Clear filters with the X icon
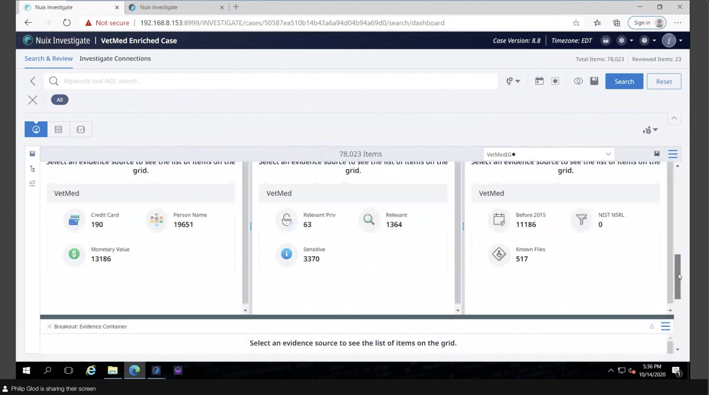Viewport: 709px width, 395px height. (33, 100)
